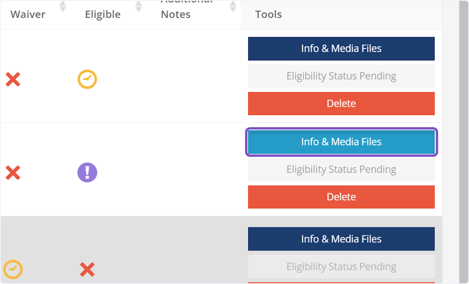Toggle sort arrows beside Additional Notes header
The width and height of the screenshot is (469, 284).
233,7
